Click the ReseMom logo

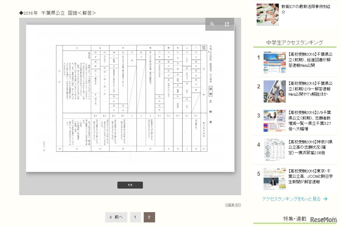[324, 220]
